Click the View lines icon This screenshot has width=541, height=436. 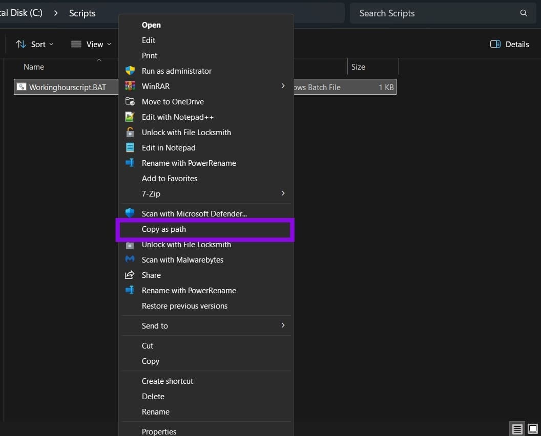pos(76,44)
